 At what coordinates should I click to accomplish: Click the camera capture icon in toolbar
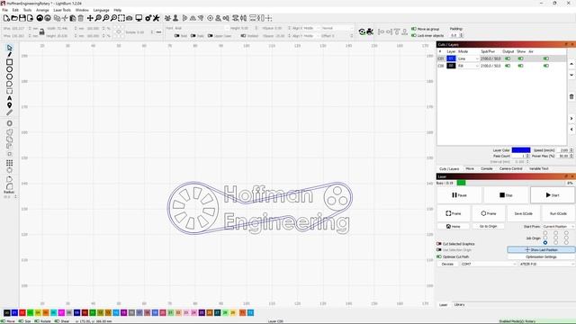(130, 18)
